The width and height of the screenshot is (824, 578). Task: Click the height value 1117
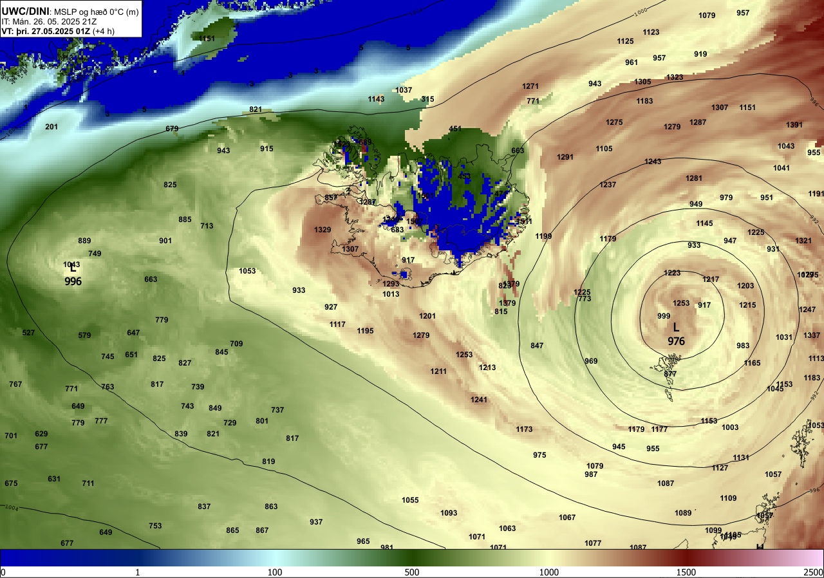[337, 324]
